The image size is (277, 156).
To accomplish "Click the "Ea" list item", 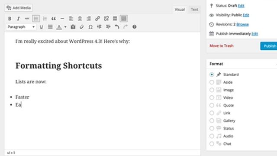I will pos(18,105).
